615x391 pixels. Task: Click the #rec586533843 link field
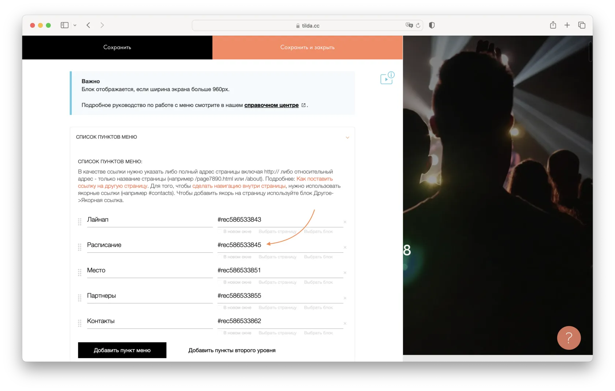[280, 220]
